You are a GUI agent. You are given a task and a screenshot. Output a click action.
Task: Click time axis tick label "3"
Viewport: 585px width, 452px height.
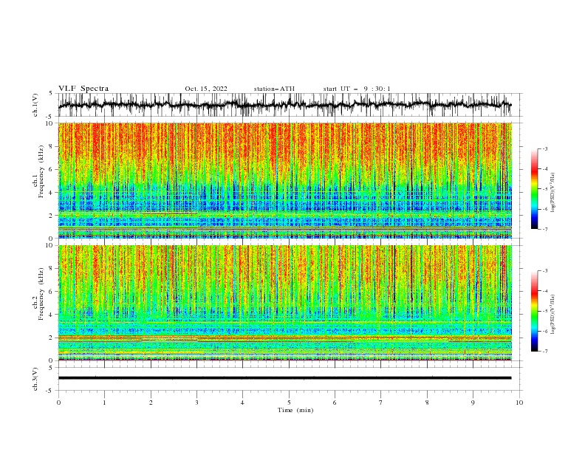coord(196,403)
